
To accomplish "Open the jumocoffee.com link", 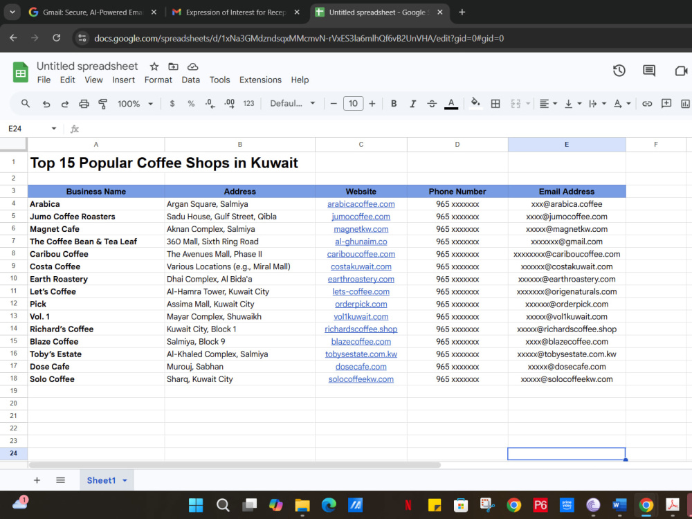I will tap(361, 217).
